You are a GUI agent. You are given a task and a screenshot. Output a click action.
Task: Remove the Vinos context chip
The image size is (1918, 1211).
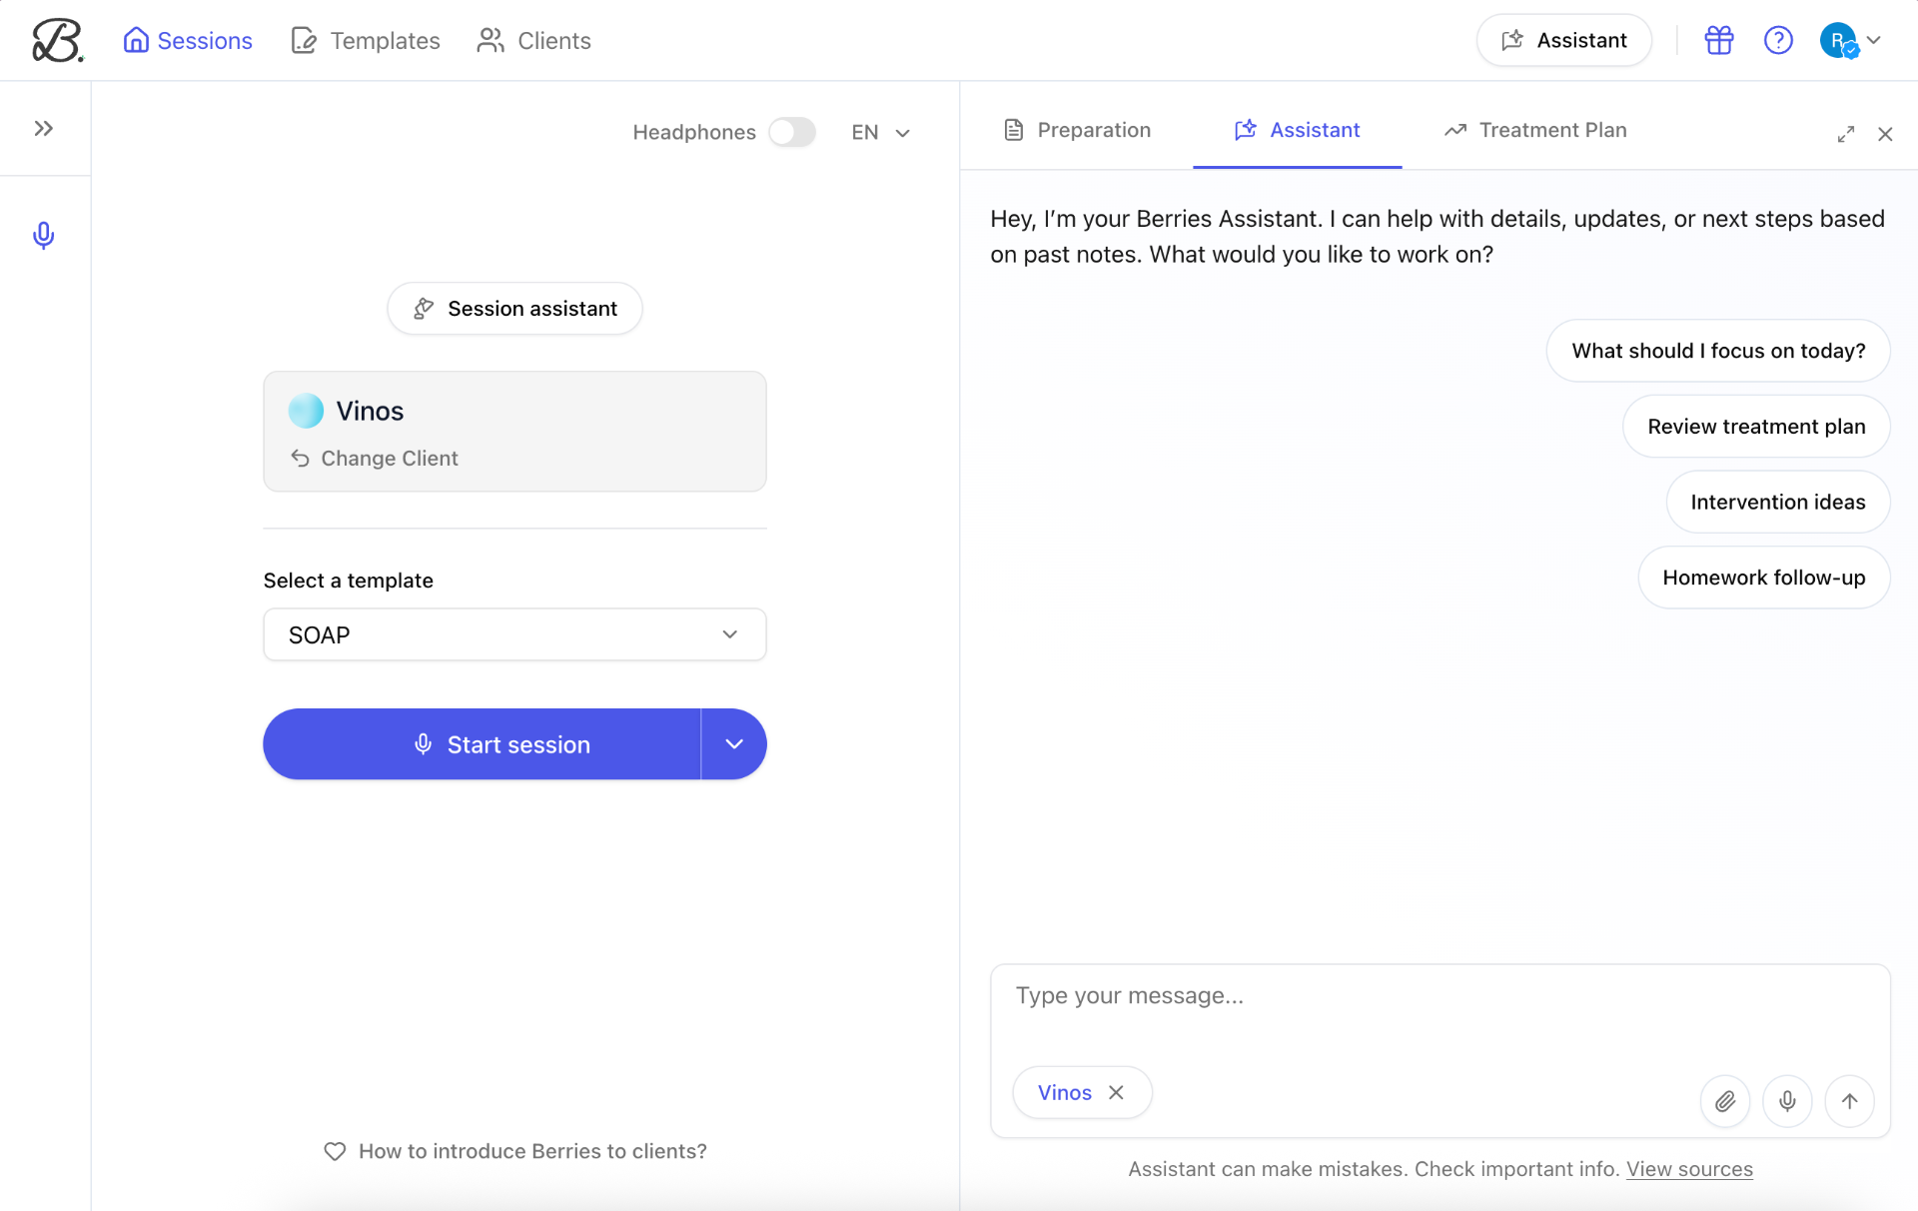[x=1116, y=1092]
